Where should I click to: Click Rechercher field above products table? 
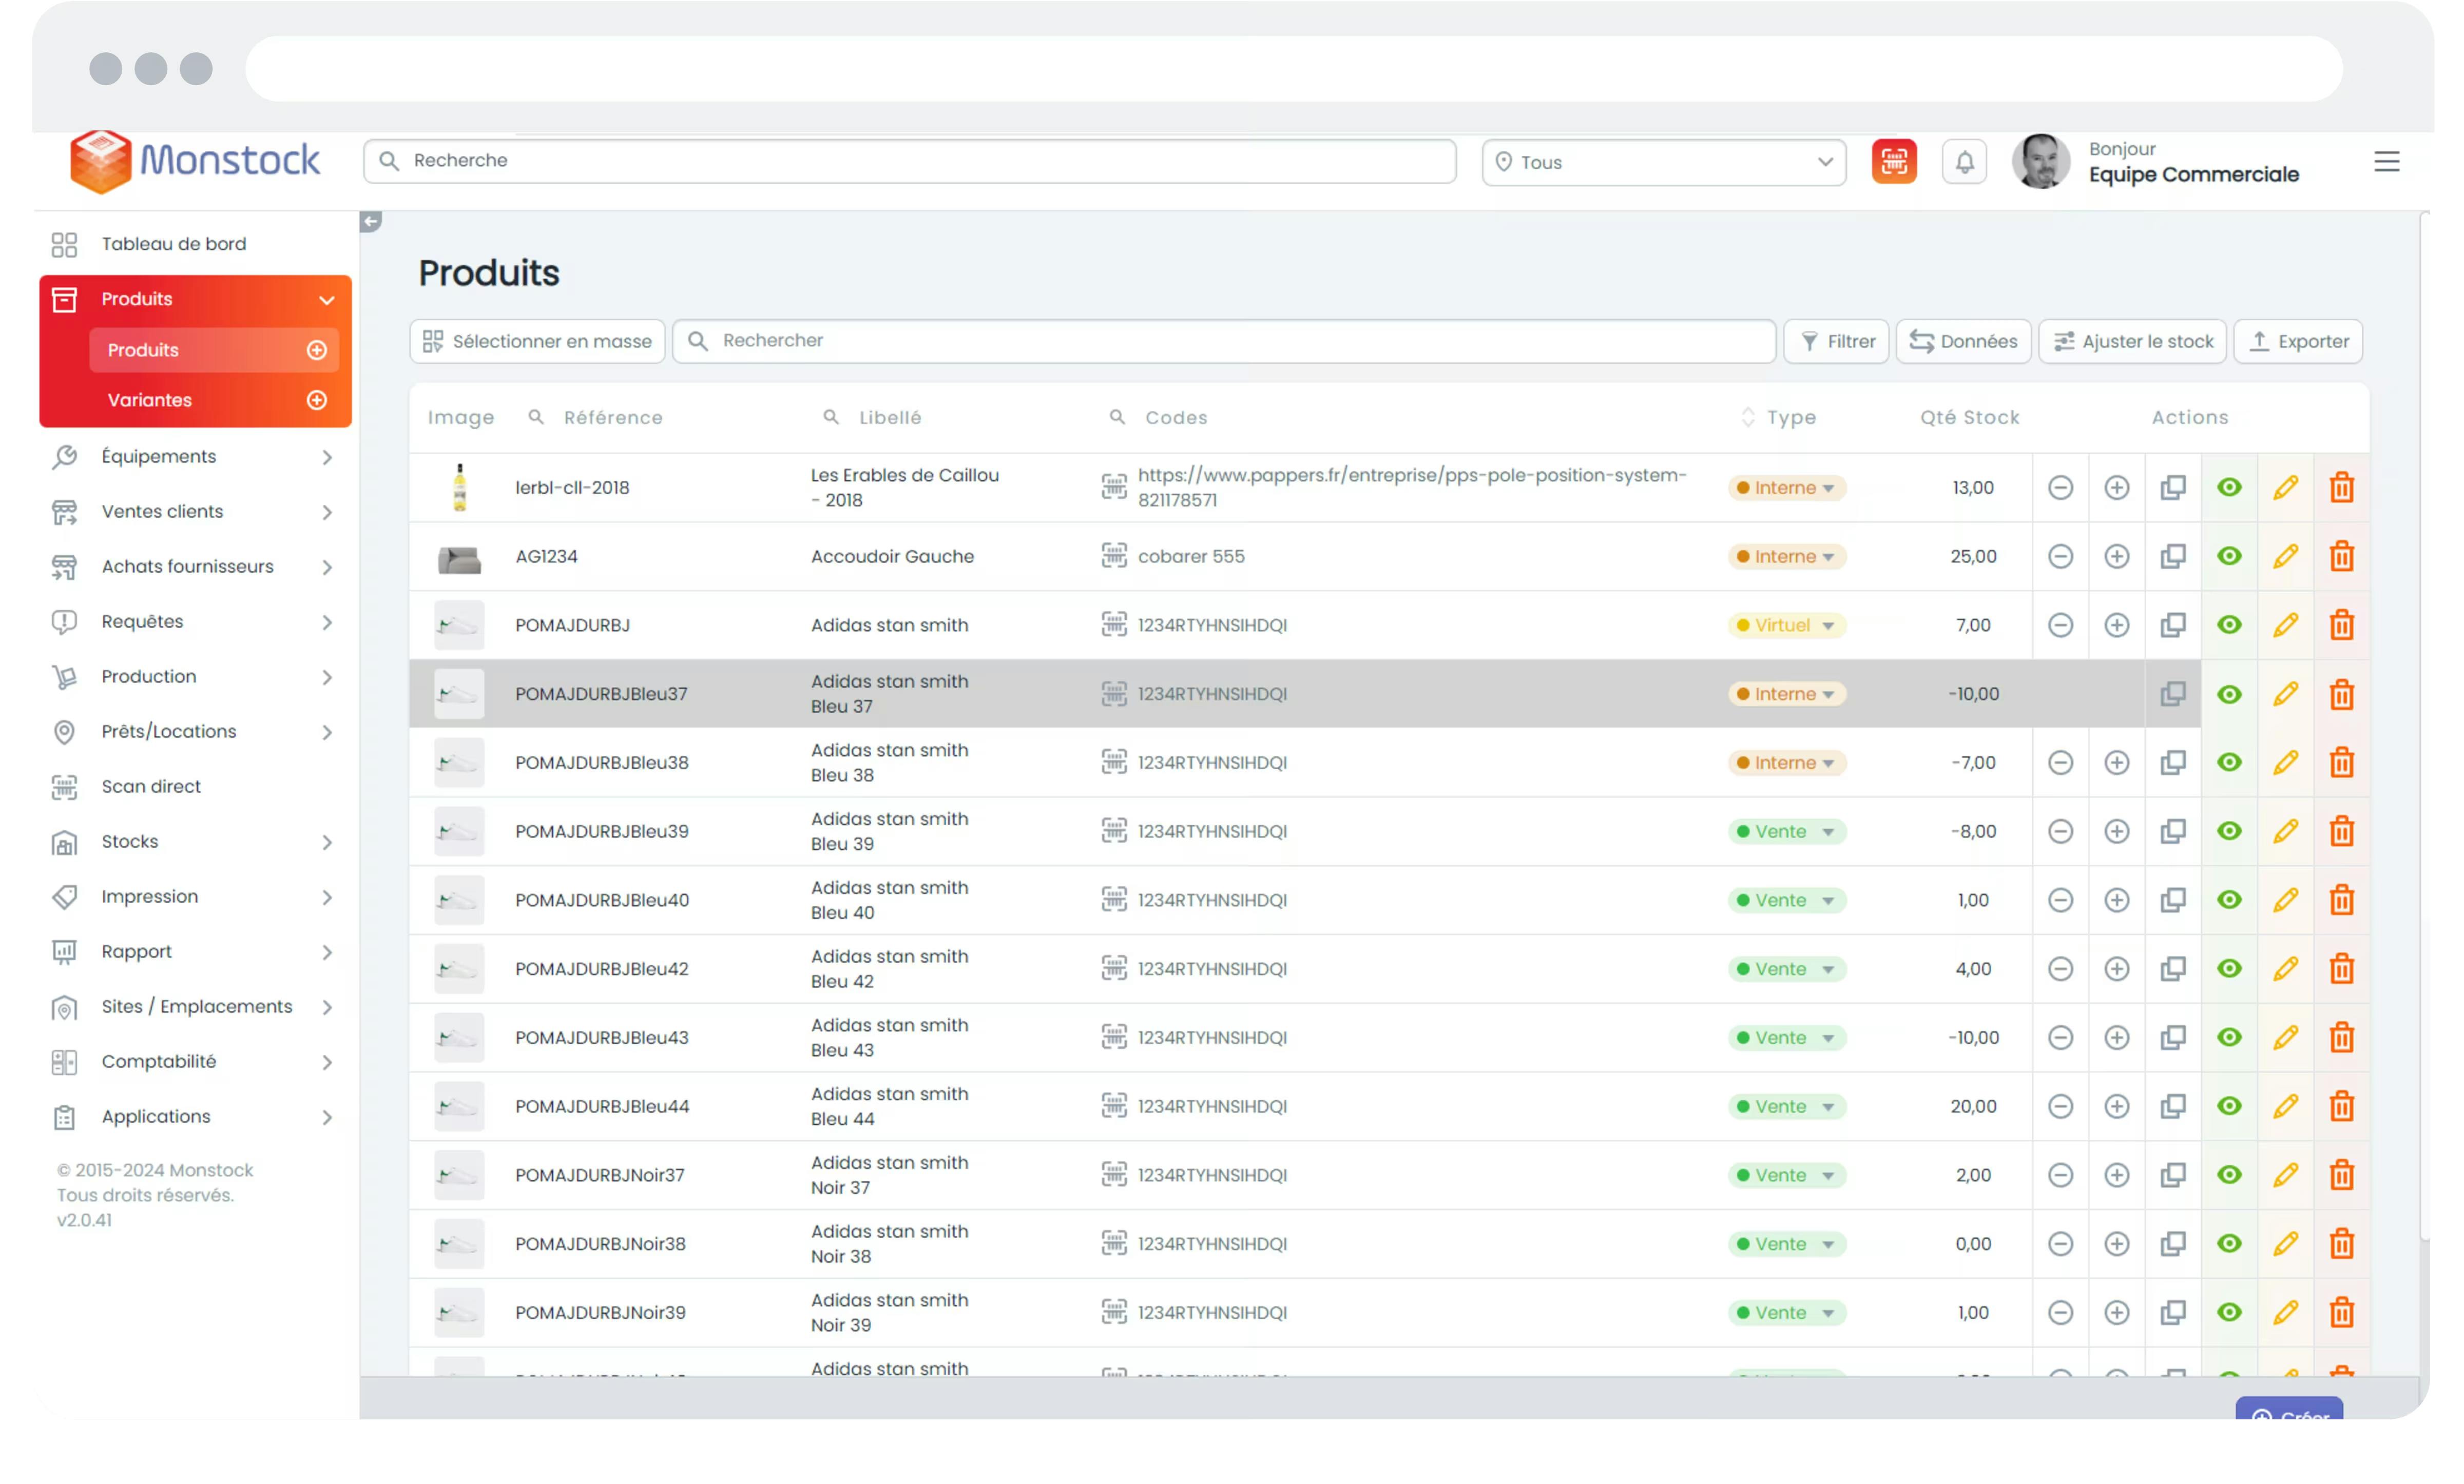[x=1224, y=341]
